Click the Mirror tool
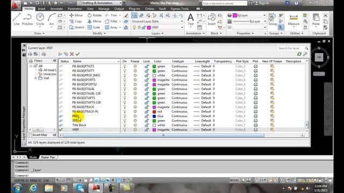344x193 pixels. pos(95,21)
